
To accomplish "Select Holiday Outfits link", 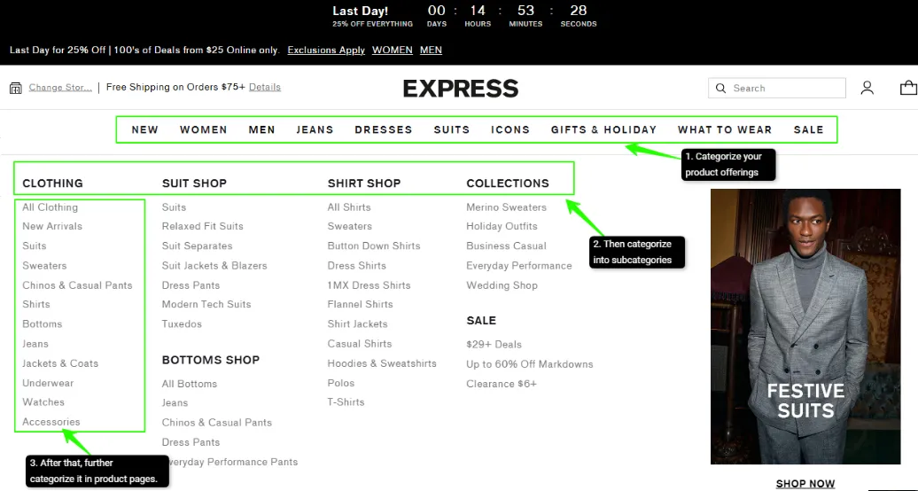I will click(x=502, y=226).
